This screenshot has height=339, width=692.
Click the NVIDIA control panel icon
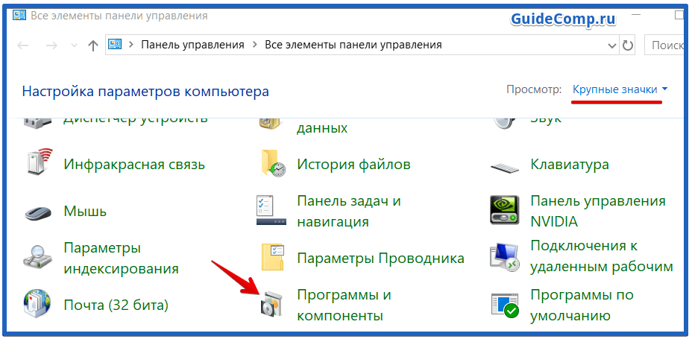tap(505, 210)
